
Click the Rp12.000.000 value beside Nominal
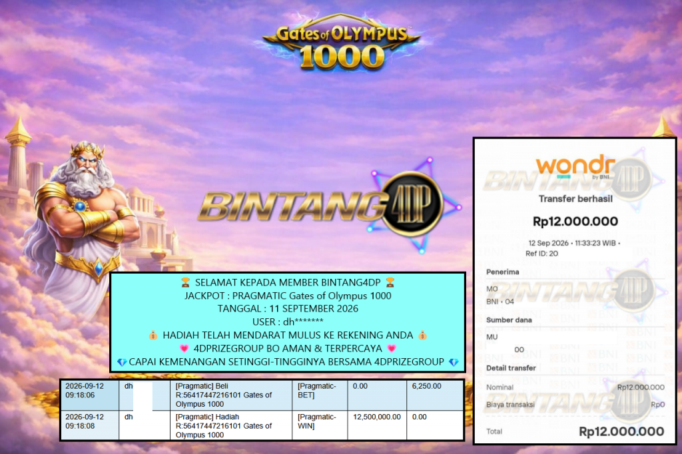[x=641, y=387]
